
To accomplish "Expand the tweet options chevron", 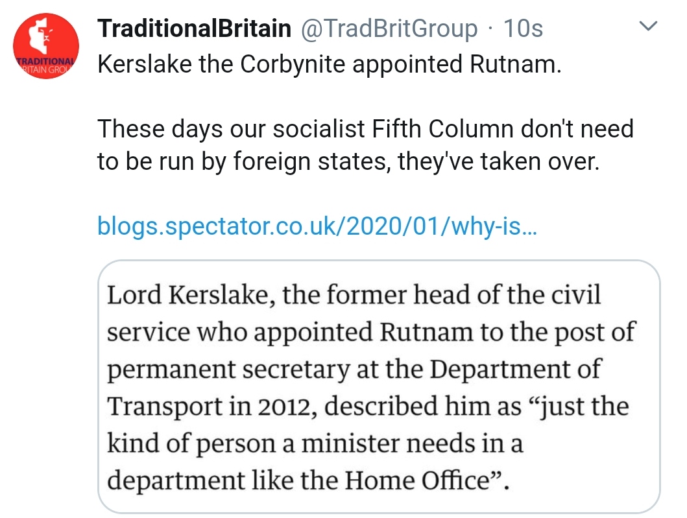I will pyautogui.click(x=649, y=27).
